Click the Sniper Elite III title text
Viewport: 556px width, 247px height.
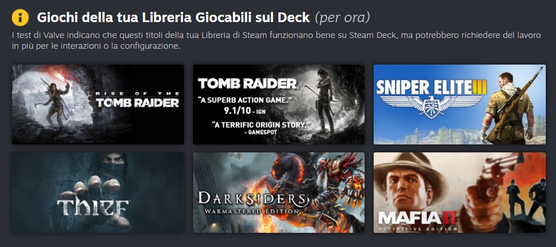point(431,87)
